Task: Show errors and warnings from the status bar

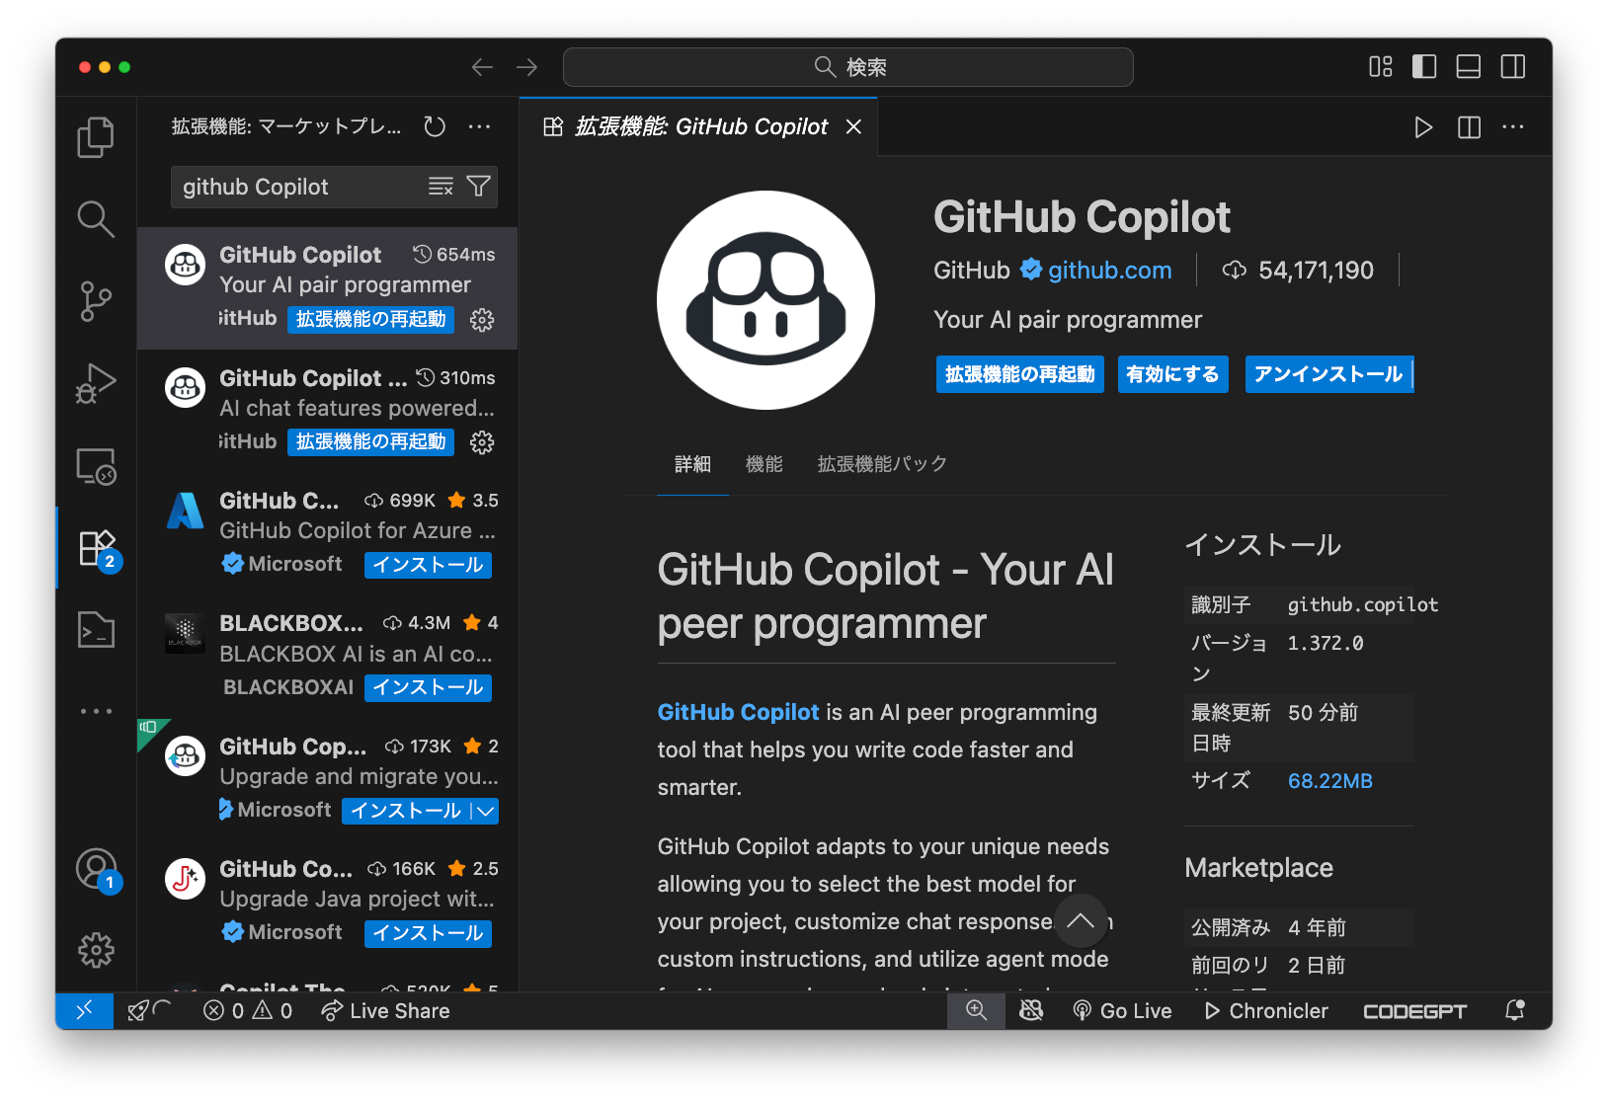Action: 248,1011
